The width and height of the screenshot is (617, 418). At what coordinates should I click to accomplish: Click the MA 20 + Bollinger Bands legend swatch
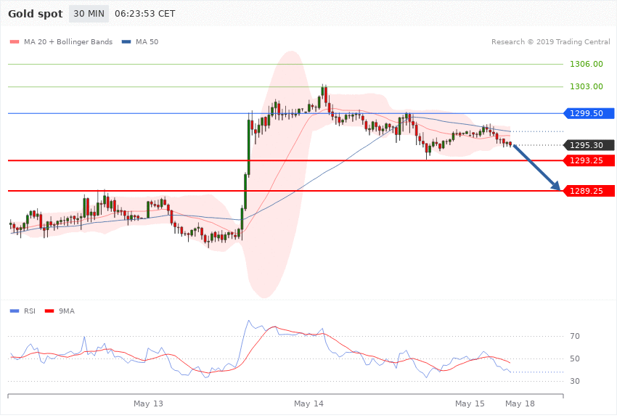(x=15, y=41)
